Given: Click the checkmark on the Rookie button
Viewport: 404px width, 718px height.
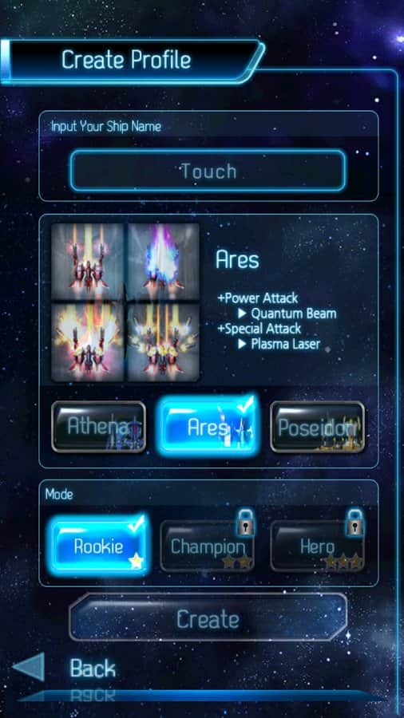Looking at the screenshot, I should 136,525.
